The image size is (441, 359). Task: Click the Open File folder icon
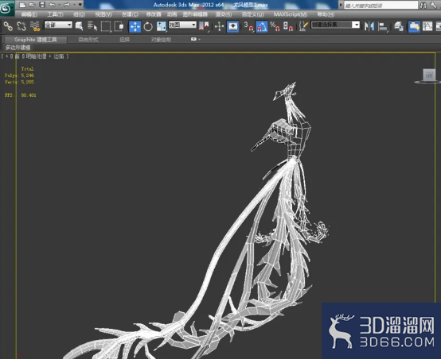point(32,5)
